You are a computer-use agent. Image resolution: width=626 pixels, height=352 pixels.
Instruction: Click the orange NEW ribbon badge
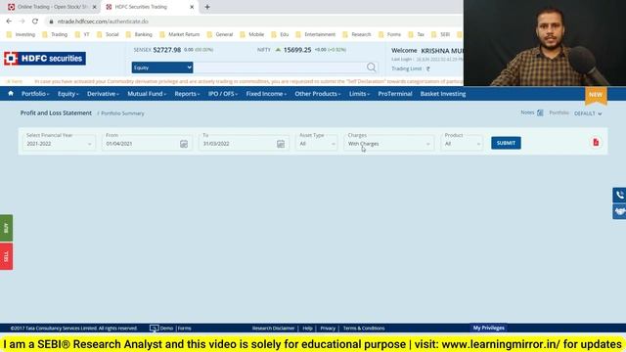596,95
